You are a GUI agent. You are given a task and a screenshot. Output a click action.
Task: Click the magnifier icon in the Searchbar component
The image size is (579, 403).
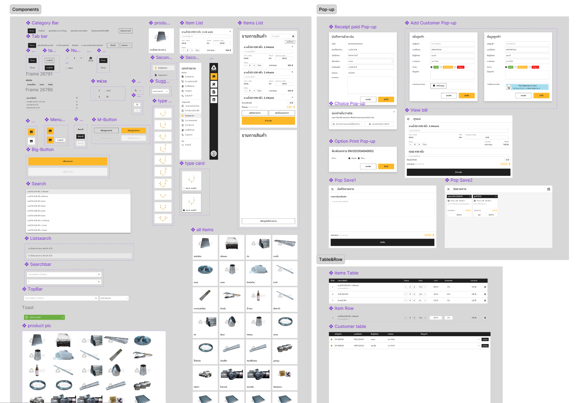[x=99, y=274]
